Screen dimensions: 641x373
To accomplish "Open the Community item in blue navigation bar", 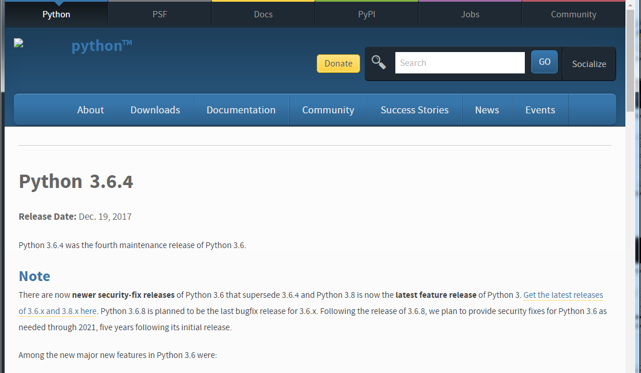I will tap(328, 110).
